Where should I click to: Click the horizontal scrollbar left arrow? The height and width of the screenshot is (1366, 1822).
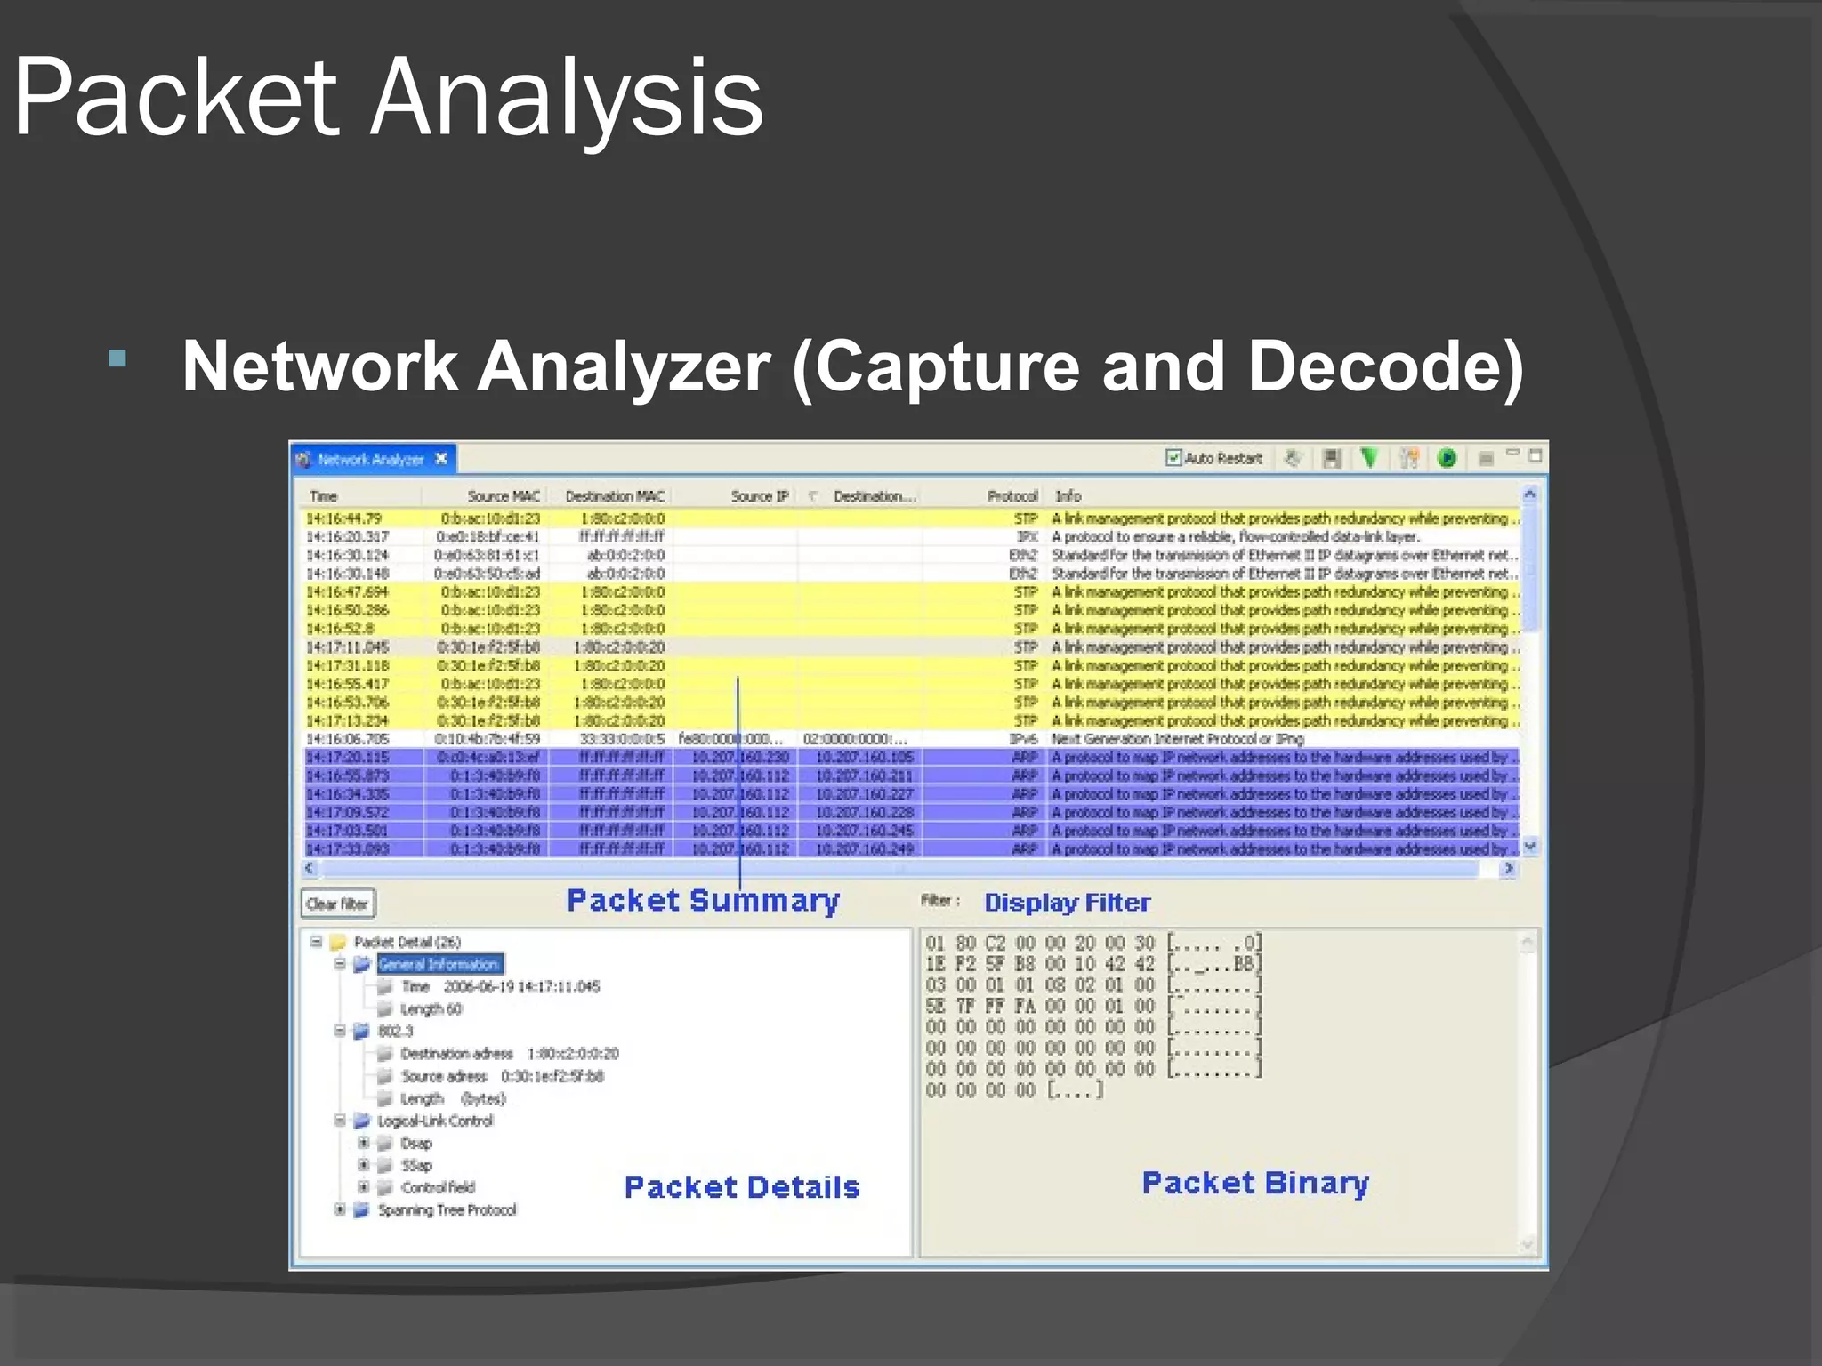tap(310, 869)
